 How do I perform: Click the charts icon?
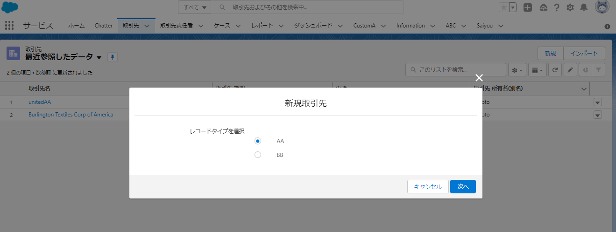click(x=586, y=70)
